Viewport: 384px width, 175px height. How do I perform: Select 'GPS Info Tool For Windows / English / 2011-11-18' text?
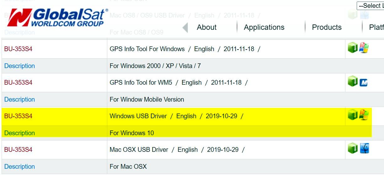(185, 49)
